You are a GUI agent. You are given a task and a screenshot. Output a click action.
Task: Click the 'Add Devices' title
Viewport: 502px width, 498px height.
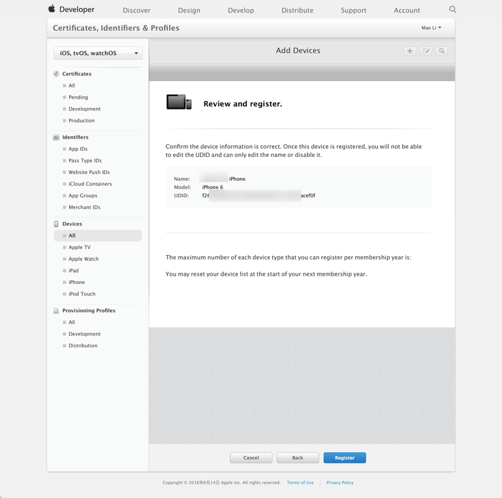(x=298, y=51)
